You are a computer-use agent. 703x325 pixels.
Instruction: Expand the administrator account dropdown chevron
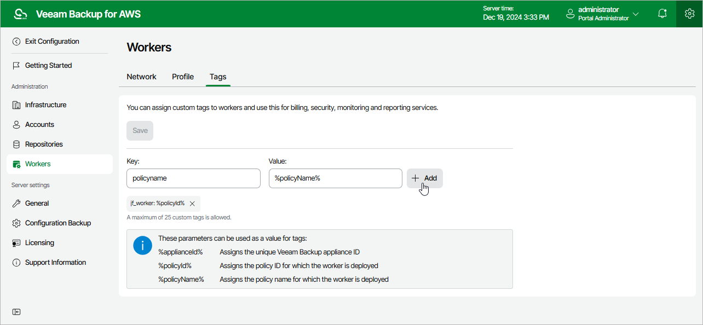tap(636, 14)
